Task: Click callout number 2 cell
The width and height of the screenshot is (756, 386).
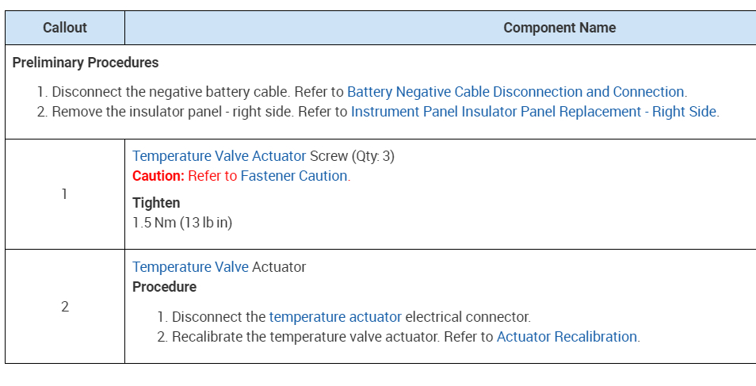Action: [65, 307]
